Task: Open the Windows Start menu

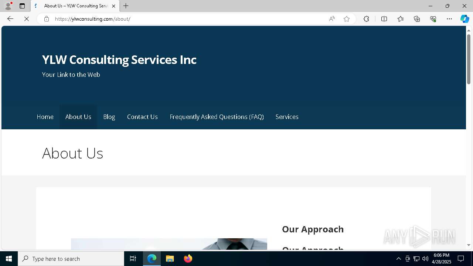Action: [9, 259]
